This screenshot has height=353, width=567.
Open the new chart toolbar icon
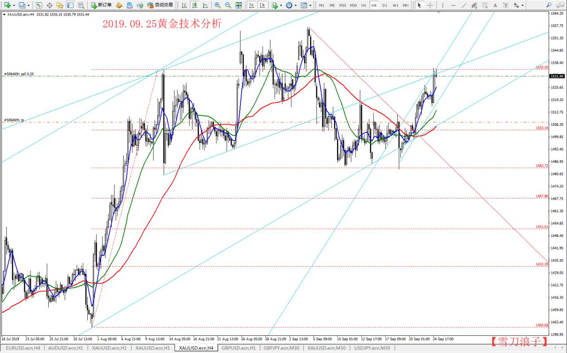pos(7,5)
